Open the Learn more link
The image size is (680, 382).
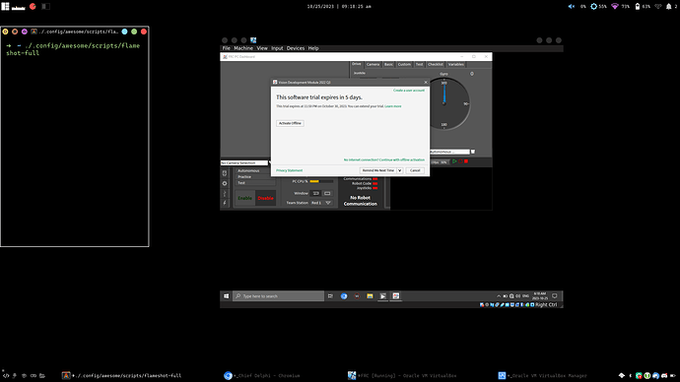(x=393, y=106)
